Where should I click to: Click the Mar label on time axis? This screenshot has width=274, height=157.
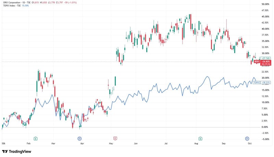tap(53, 144)
